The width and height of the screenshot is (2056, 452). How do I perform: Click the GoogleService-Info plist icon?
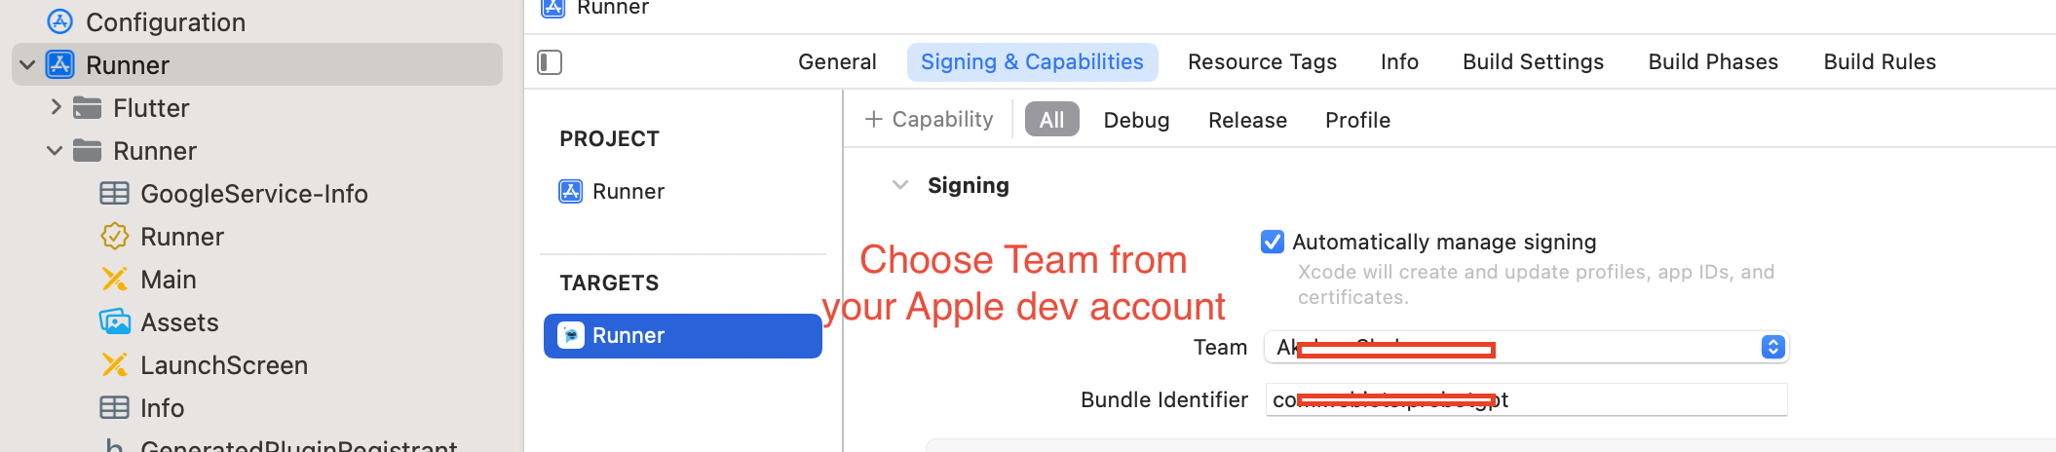(x=114, y=194)
